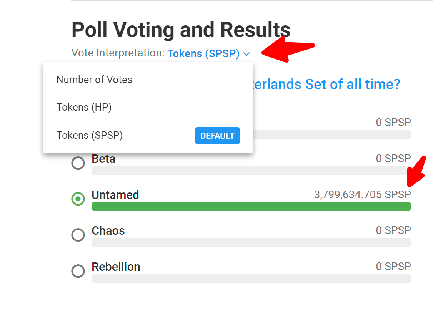Click the Chaos empty result bar
Screen dimensions: 433x310
251,242
